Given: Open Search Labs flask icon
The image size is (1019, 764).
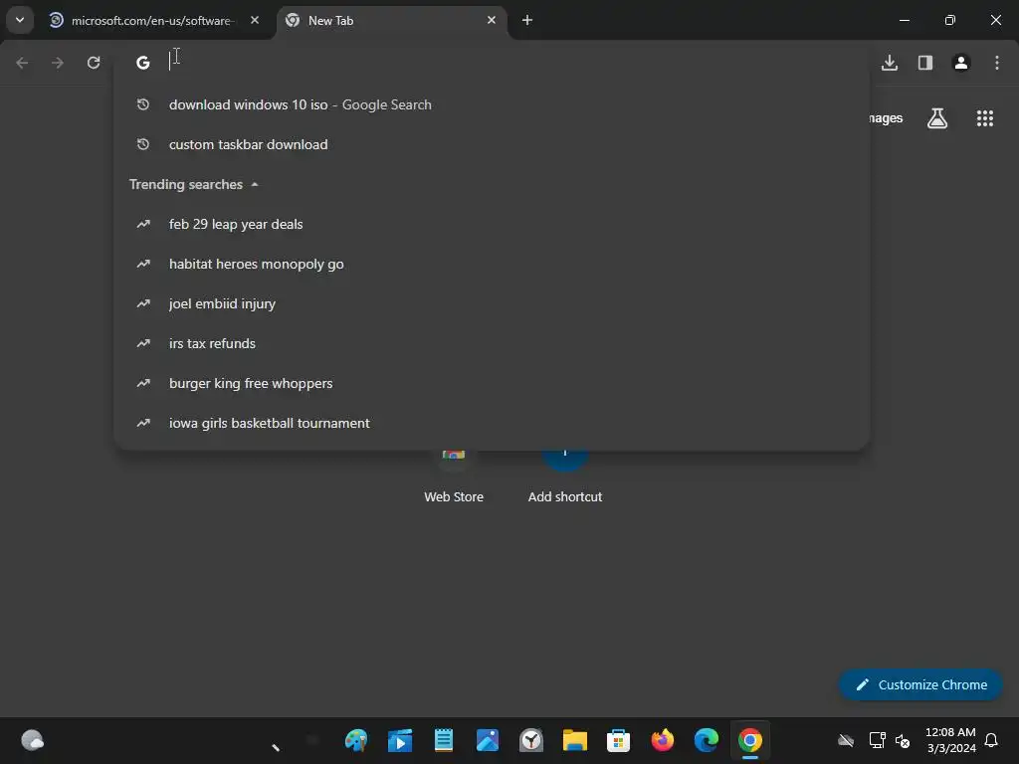Looking at the screenshot, I should coord(936,118).
